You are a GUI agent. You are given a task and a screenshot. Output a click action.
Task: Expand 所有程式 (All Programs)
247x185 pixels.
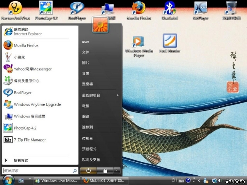(40, 160)
